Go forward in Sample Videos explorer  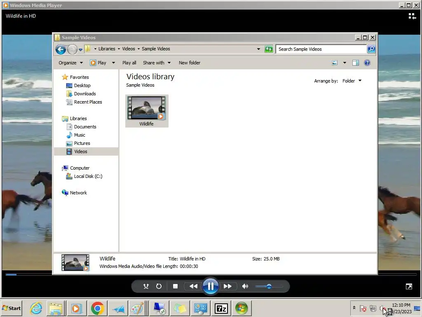[72, 50]
